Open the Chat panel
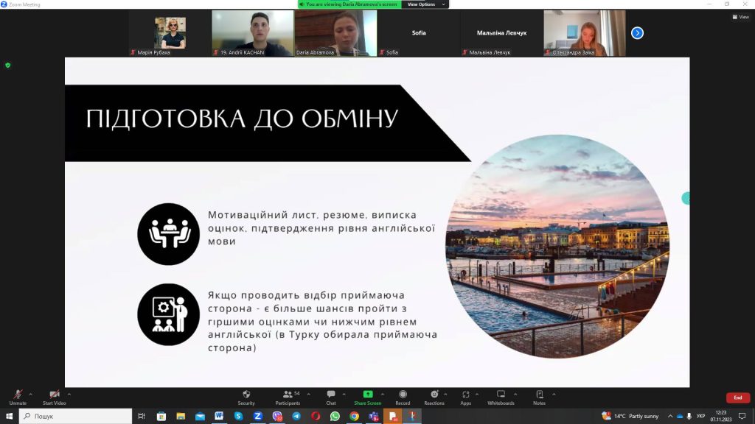Image resolution: width=755 pixels, height=424 pixels. (x=331, y=395)
